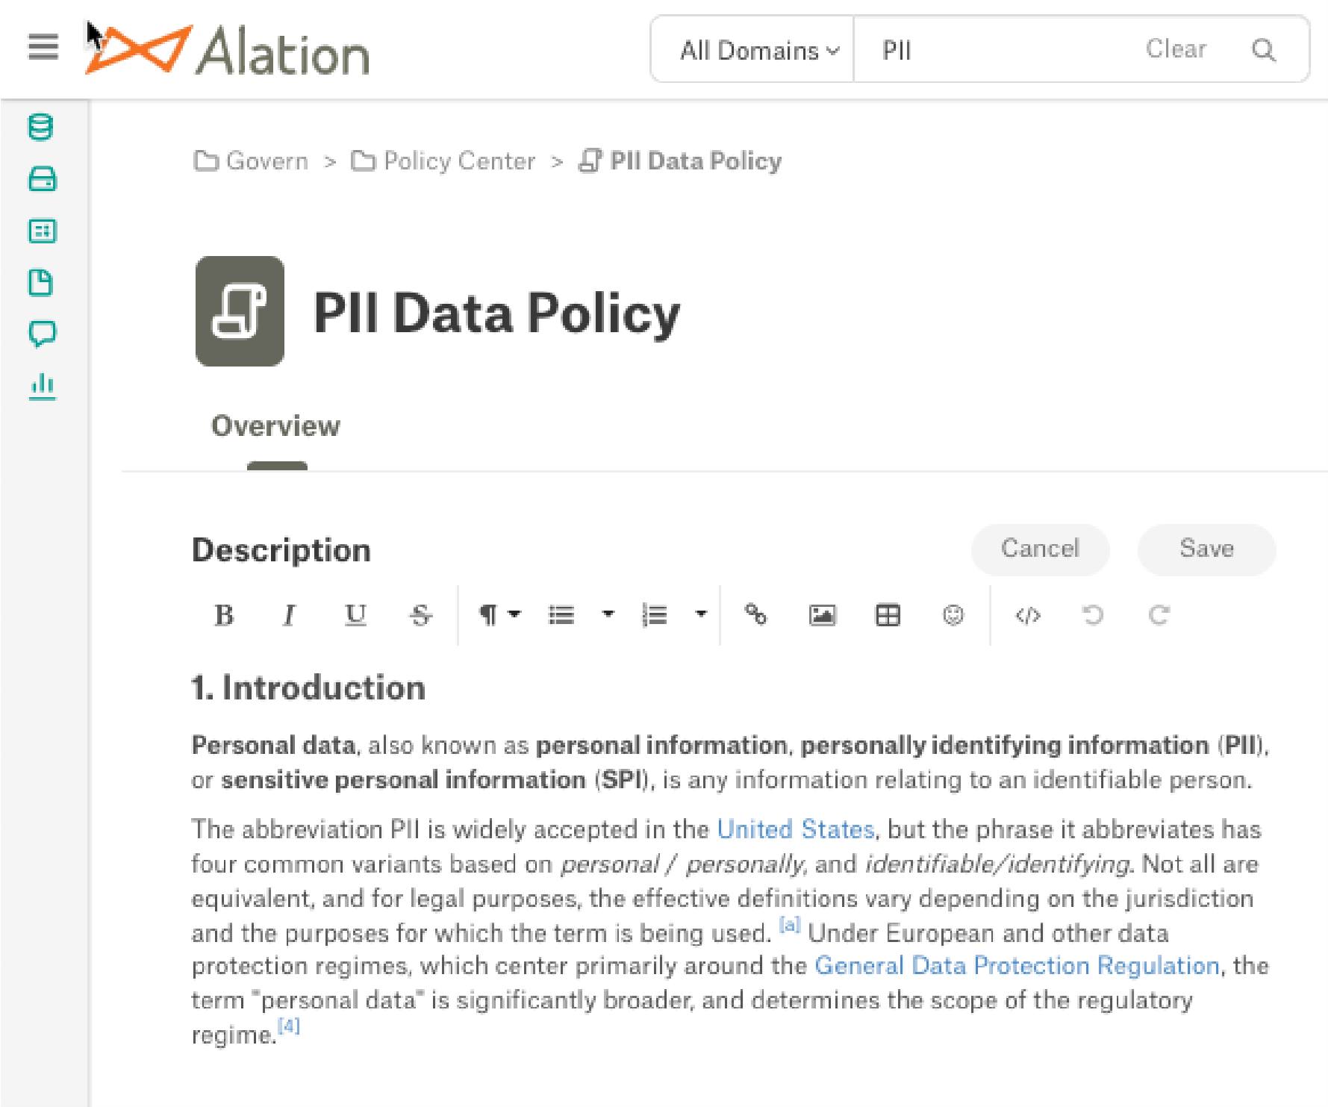Switch to HTML code view

pos(1028,615)
